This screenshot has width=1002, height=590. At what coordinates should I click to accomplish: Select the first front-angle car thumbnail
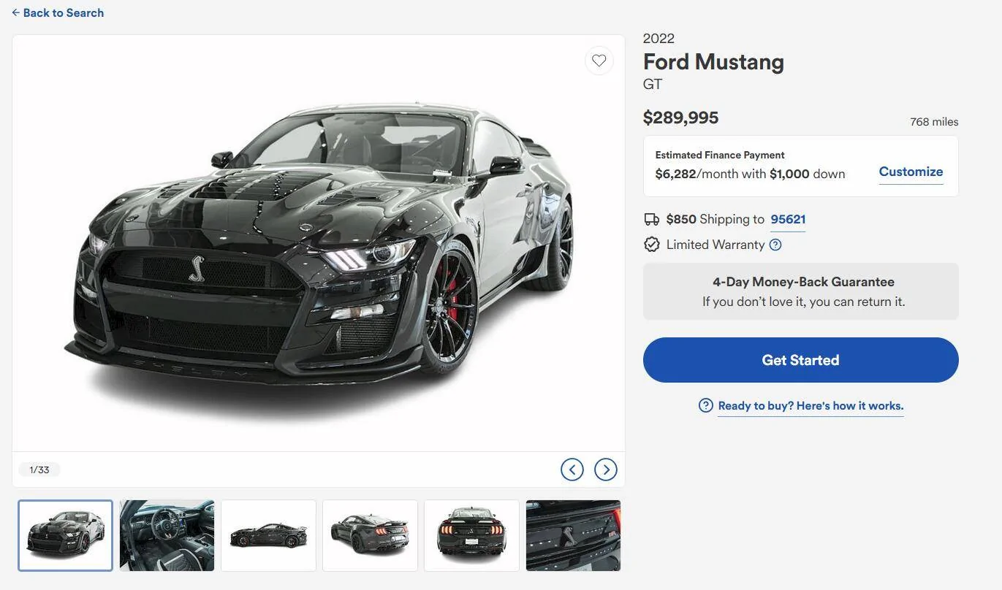pyautogui.click(x=66, y=535)
